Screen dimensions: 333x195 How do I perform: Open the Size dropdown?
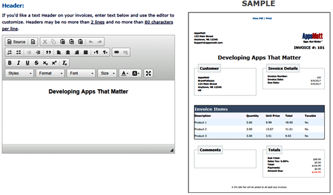coord(107,73)
